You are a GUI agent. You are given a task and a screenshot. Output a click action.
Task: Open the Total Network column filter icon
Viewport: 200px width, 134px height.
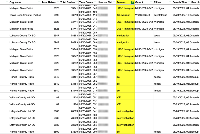click(58, 2)
